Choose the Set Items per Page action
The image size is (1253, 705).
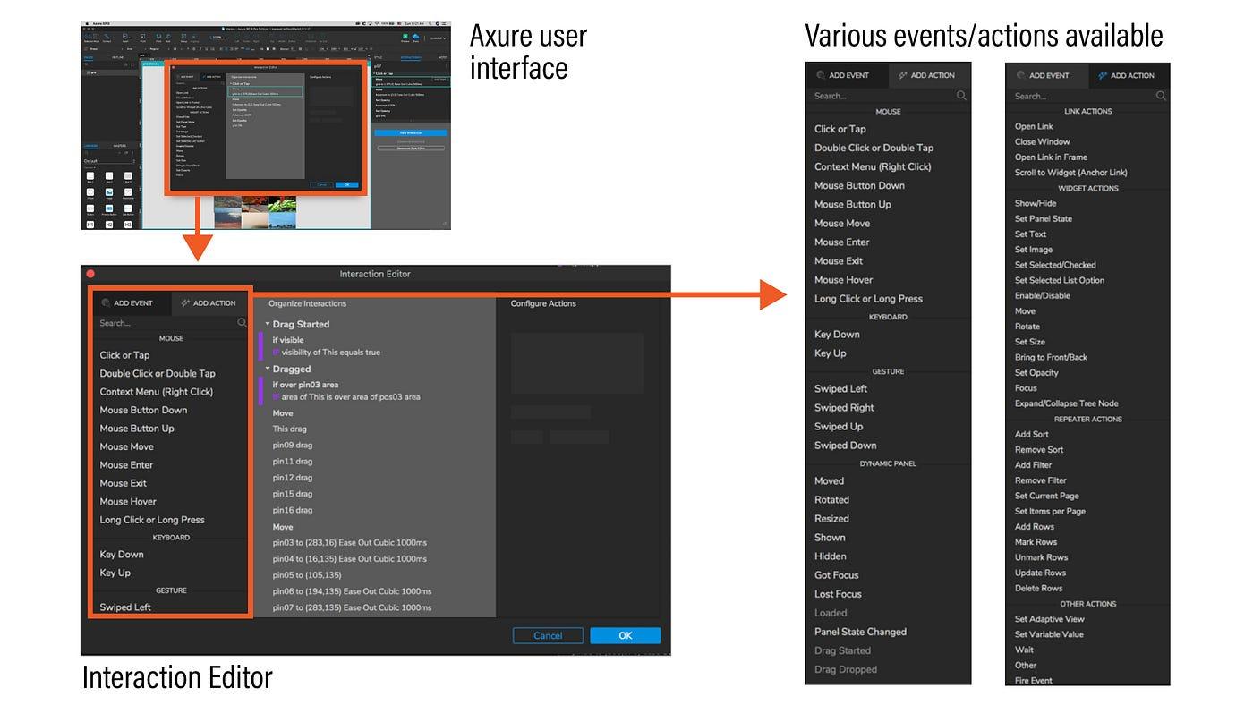(1050, 511)
